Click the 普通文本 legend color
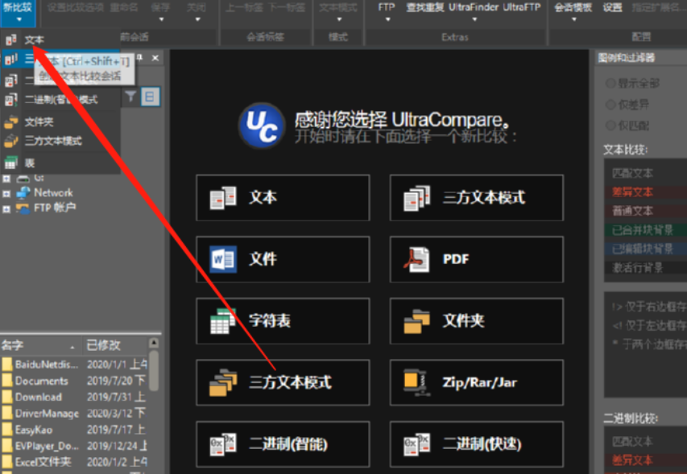 [646, 211]
